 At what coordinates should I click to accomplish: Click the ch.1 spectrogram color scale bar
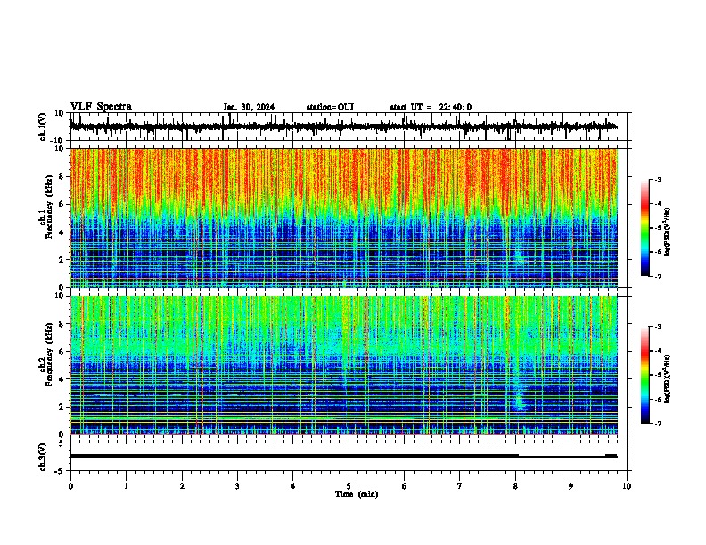click(645, 228)
